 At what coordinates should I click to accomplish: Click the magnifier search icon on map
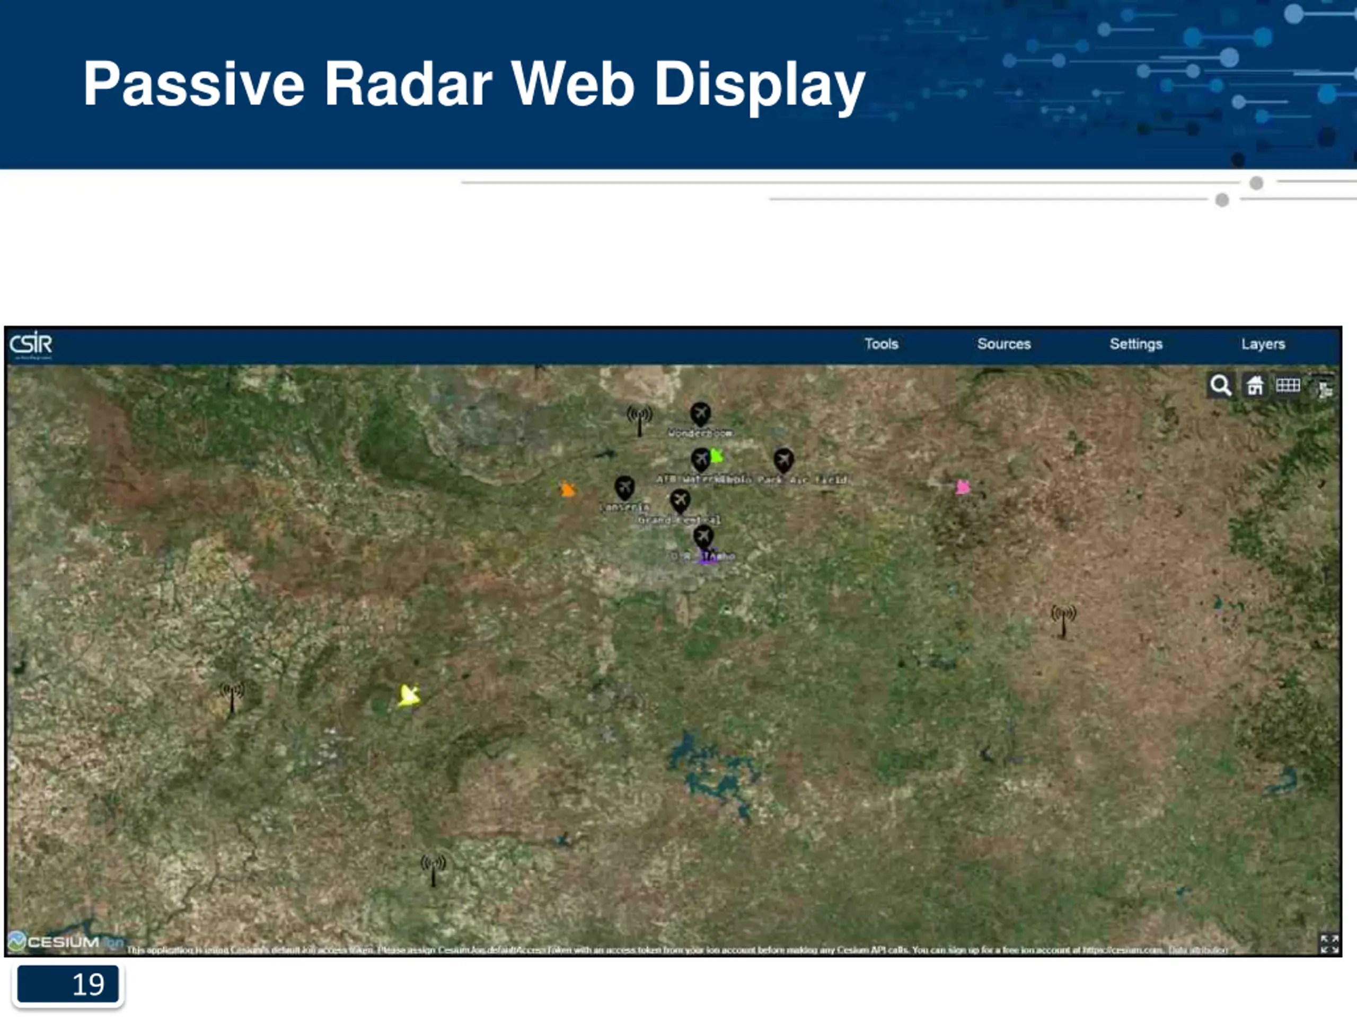tap(1220, 386)
